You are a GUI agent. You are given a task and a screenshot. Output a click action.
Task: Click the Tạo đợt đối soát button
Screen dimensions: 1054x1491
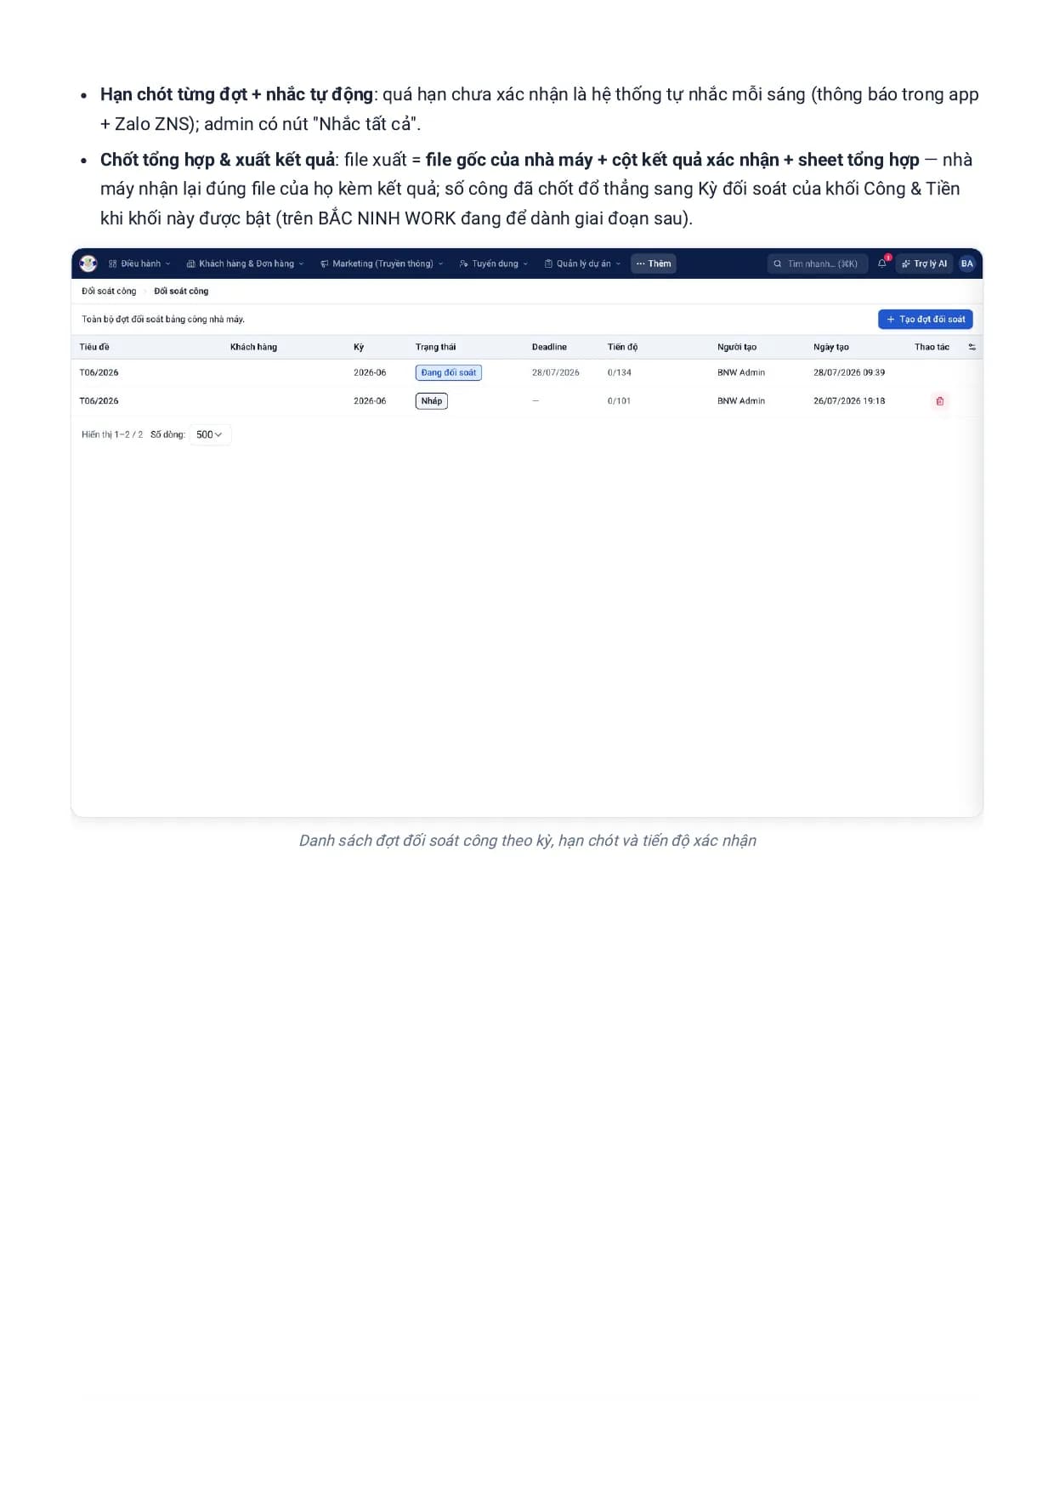pyautogui.click(x=926, y=319)
